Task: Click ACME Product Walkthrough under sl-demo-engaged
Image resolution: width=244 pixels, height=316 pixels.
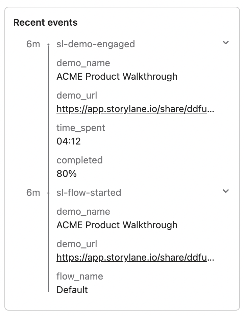Action: [117, 76]
